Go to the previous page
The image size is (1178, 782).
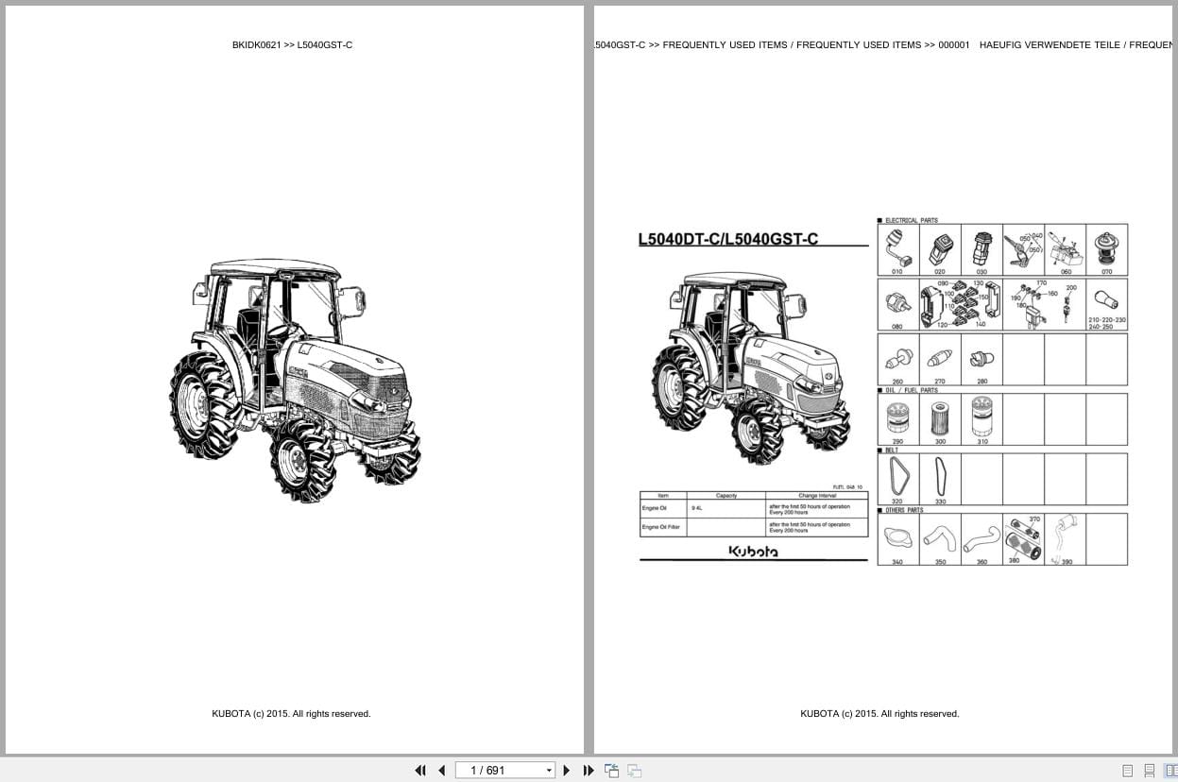[x=441, y=771]
